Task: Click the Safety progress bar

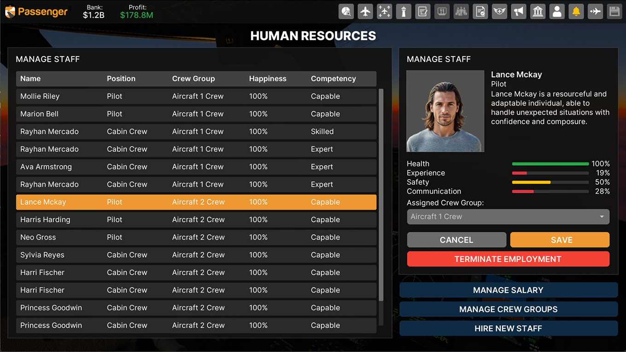Action: point(550,182)
